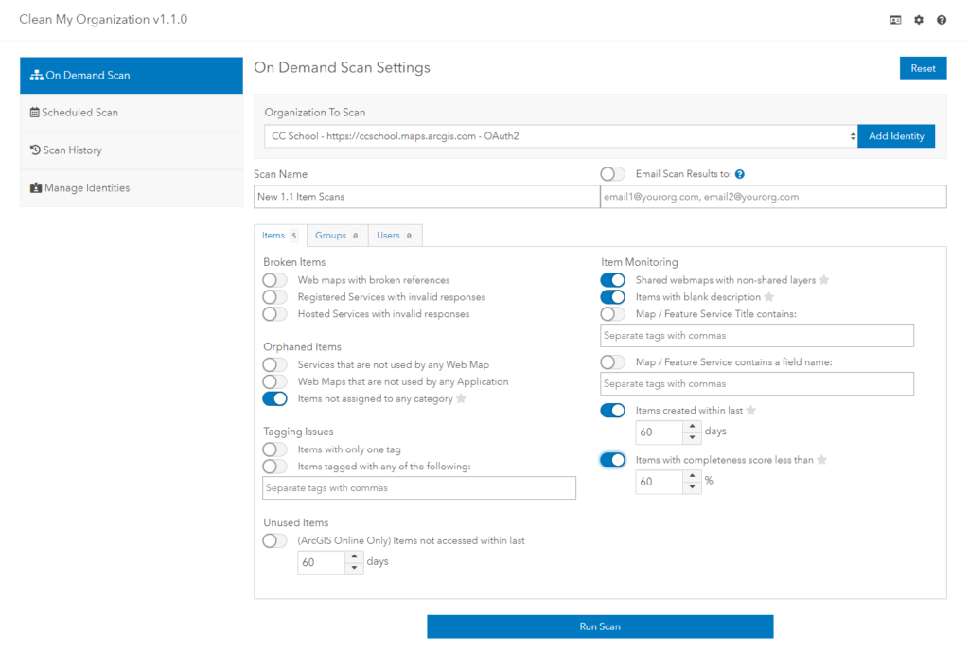Click the Email Scan Results help icon
The image size is (969, 652).
[x=740, y=174]
